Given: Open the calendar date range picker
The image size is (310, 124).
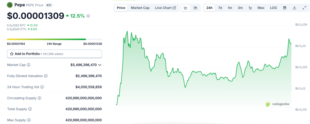Looking at the screenshot, I should tap(285, 8).
